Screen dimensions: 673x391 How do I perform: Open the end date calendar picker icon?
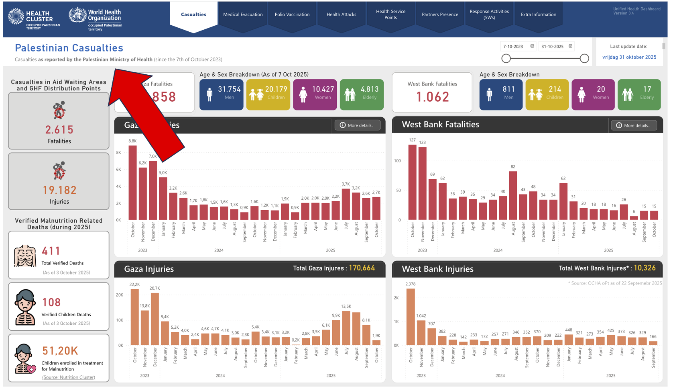(x=570, y=46)
